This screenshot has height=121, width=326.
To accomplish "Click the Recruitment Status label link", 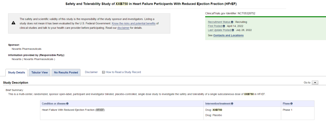I will (x=219, y=22).
